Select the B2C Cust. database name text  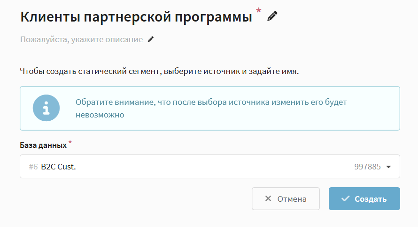58,167
